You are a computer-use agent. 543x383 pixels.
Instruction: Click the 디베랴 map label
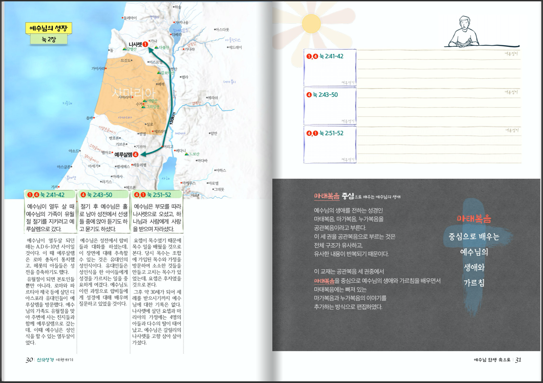pyautogui.click(x=177, y=35)
